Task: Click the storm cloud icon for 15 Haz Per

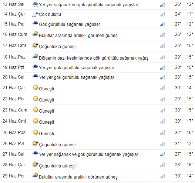Action: point(35,23)
